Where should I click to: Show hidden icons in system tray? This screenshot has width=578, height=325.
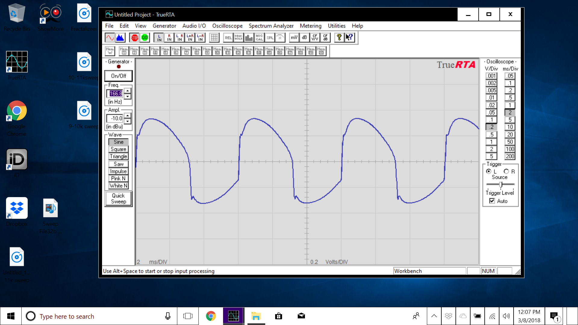(434, 316)
